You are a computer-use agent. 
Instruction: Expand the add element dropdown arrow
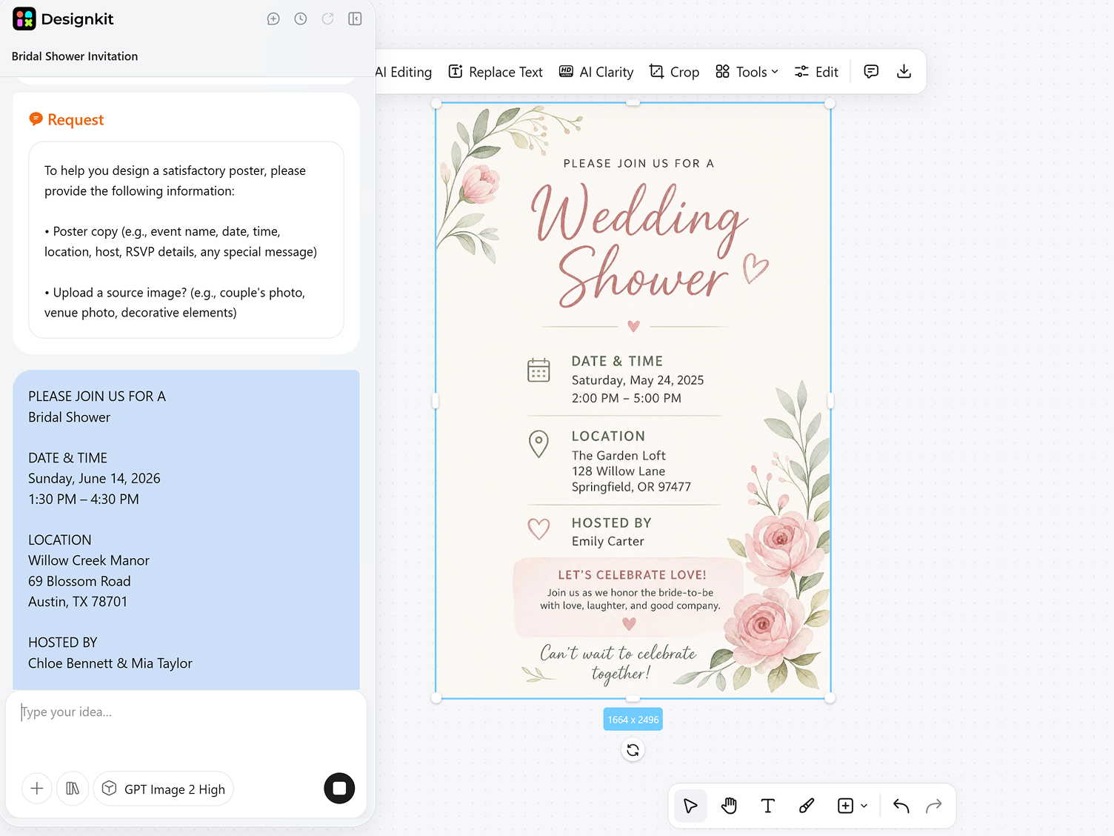coord(864,806)
